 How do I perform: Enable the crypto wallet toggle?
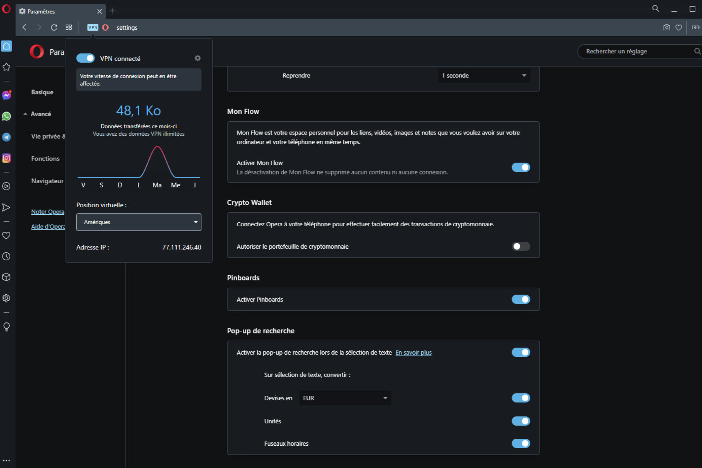pos(521,246)
